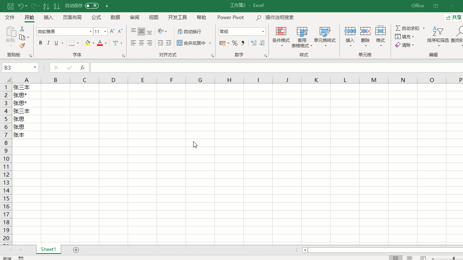The height and width of the screenshot is (260, 463).
Task: Click 删除 cells delete icon
Action: click(365, 36)
